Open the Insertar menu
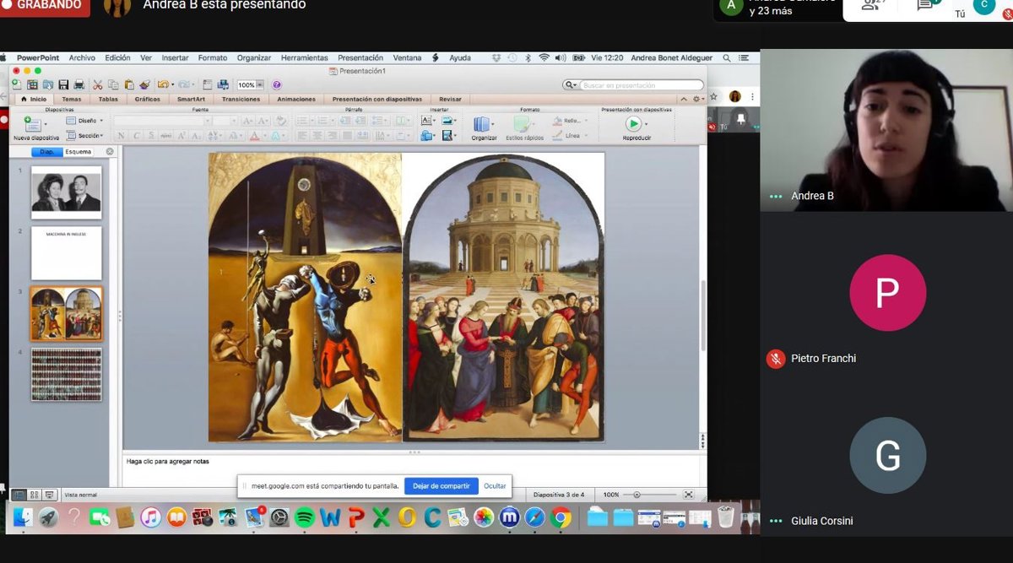The image size is (1013, 563). click(175, 58)
